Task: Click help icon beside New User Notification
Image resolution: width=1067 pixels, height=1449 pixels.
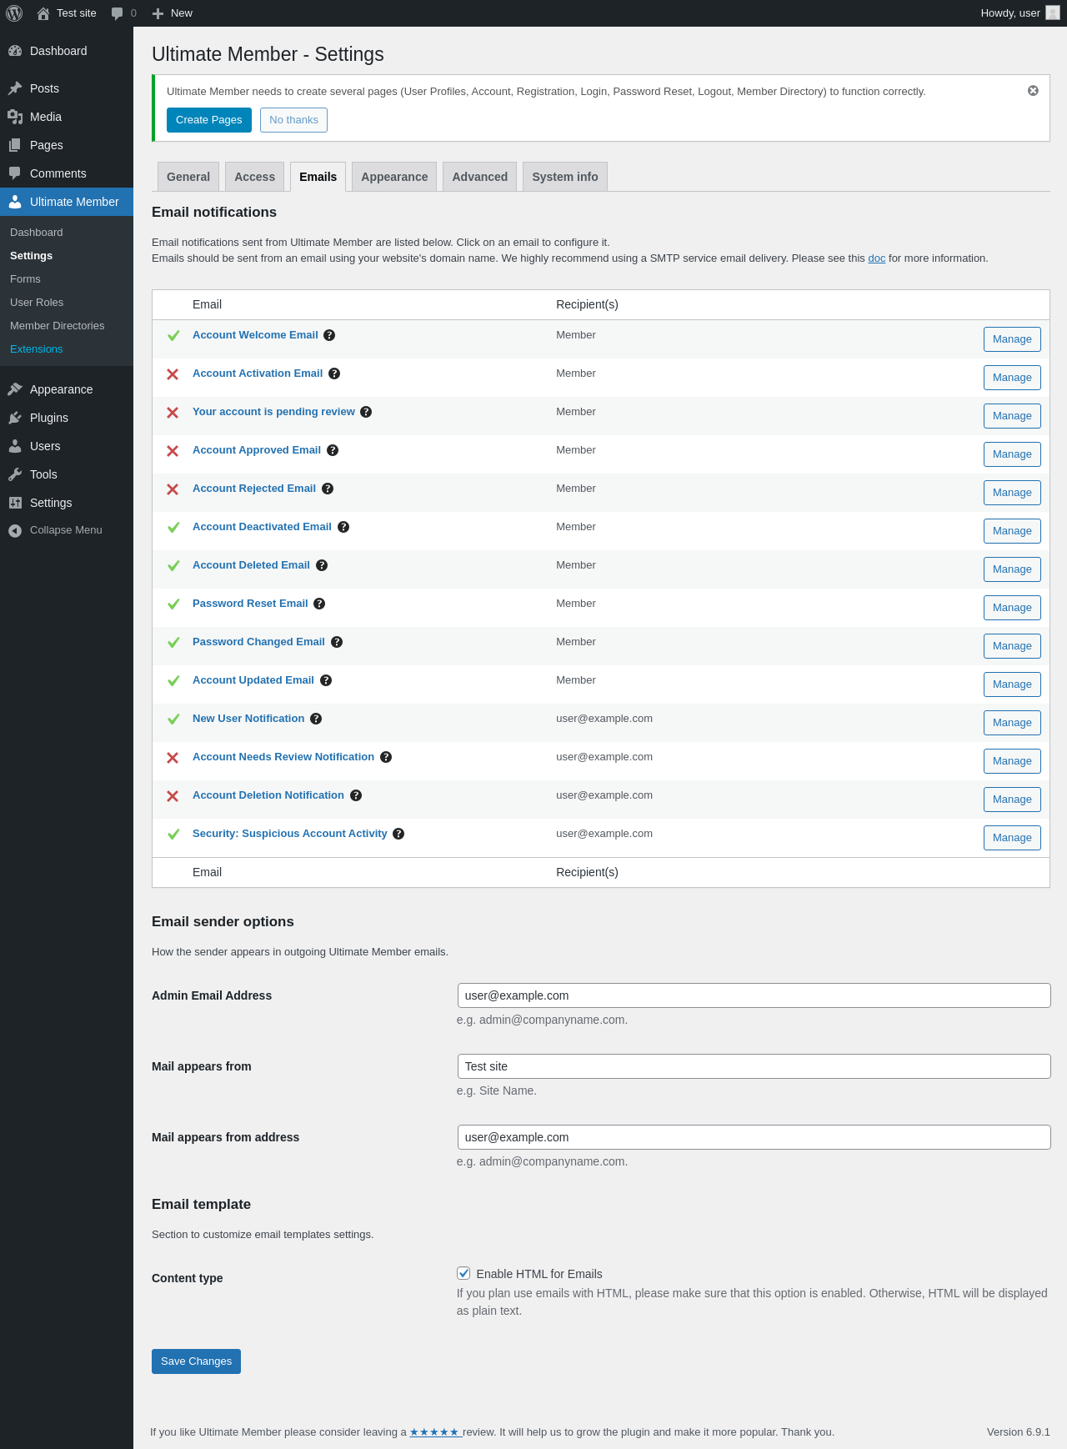Action: point(316,719)
